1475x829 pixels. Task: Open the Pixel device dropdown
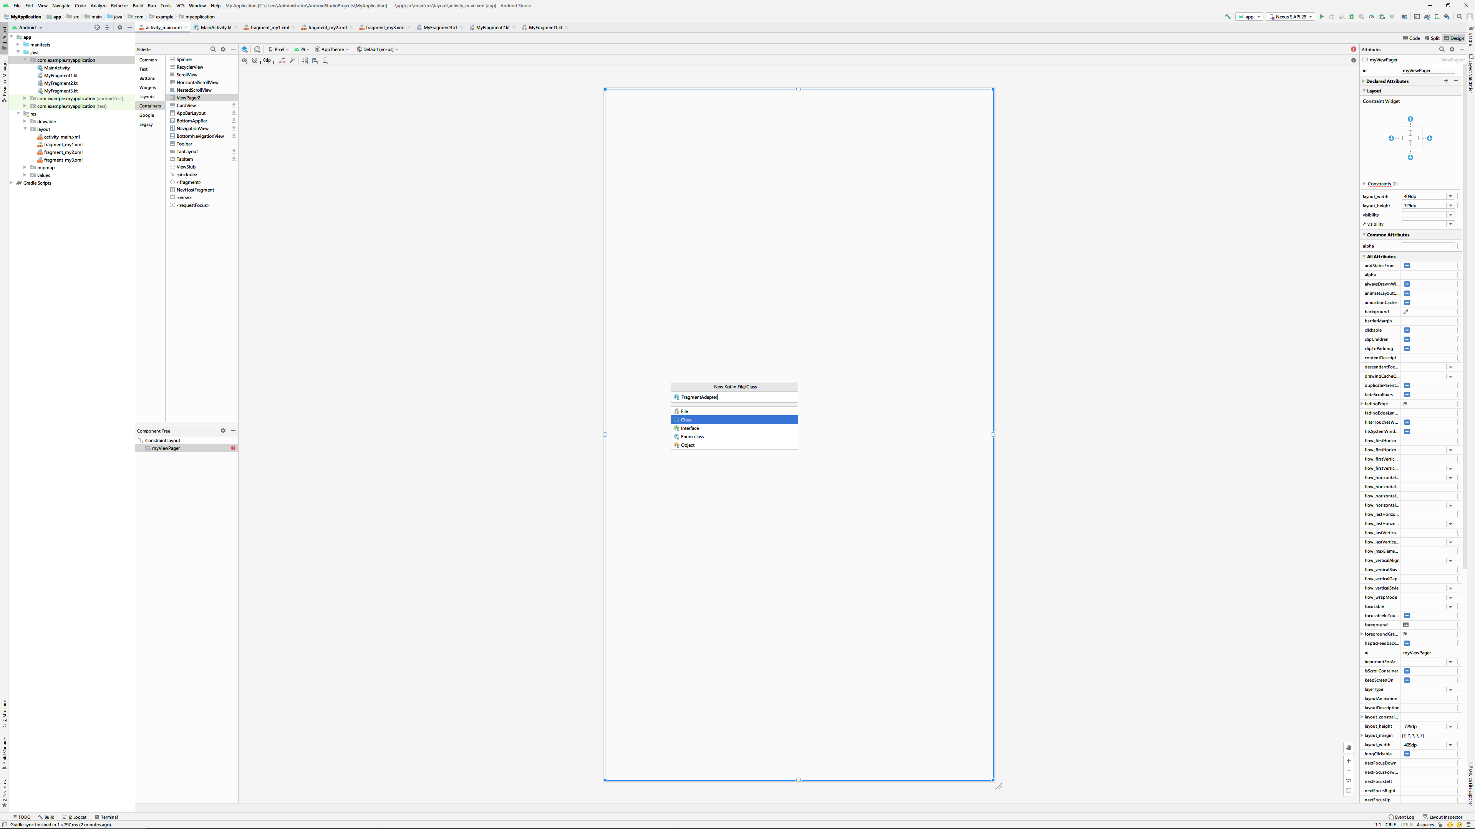pos(279,49)
